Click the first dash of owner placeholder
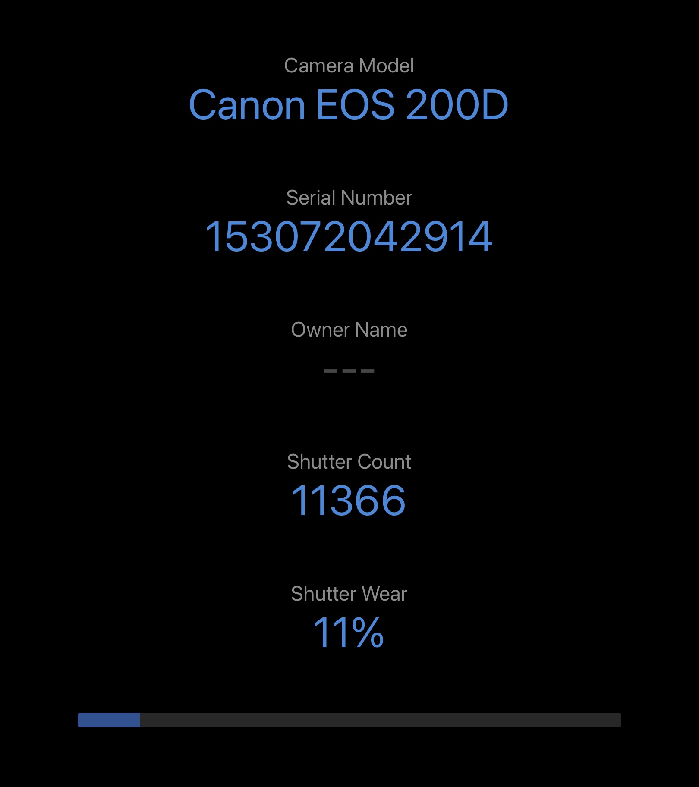 pos(330,371)
